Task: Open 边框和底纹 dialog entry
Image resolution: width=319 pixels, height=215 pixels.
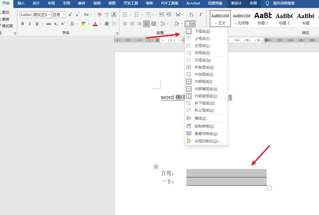Action: tap(206, 141)
